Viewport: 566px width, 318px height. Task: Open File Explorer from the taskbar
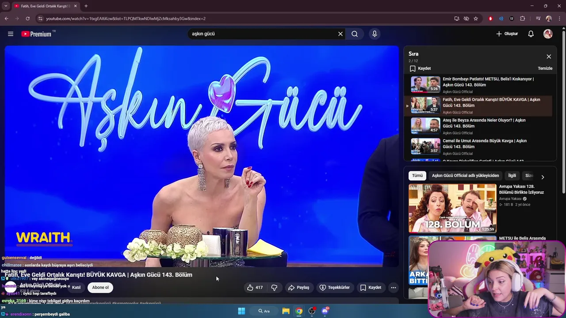pos(286,311)
